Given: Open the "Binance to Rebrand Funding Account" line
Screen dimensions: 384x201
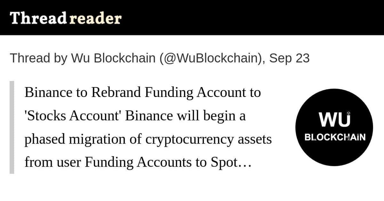Looking at the screenshot, I should click(143, 93).
